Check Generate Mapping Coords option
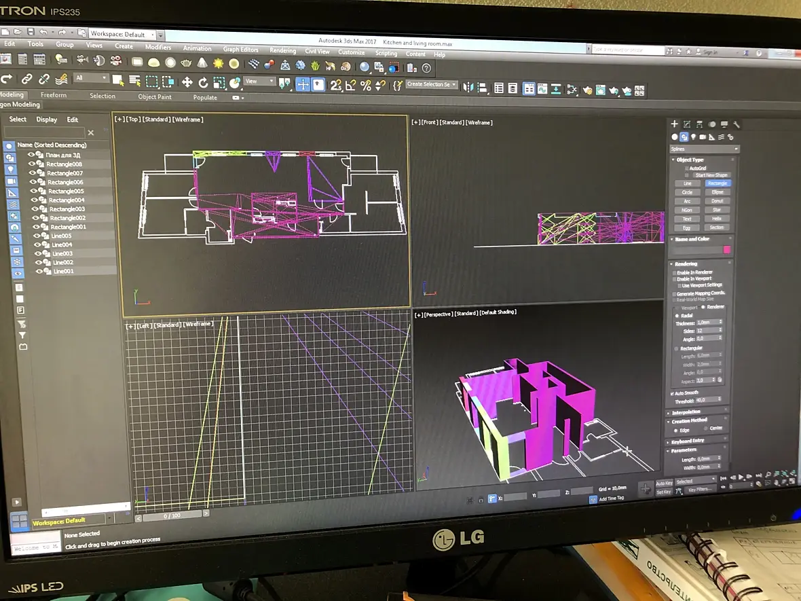Screen dimensions: 801x601 coord(674,294)
